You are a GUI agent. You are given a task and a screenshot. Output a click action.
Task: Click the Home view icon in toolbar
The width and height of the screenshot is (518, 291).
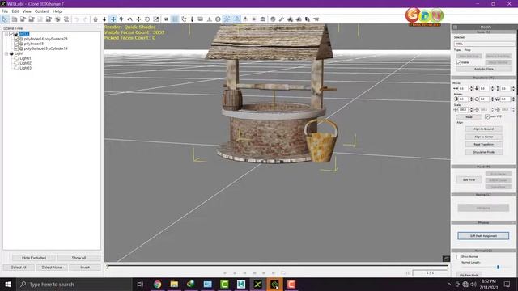click(x=96, y=19)
